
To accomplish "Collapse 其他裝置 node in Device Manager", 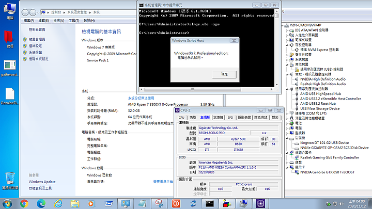I will [287, 65].
